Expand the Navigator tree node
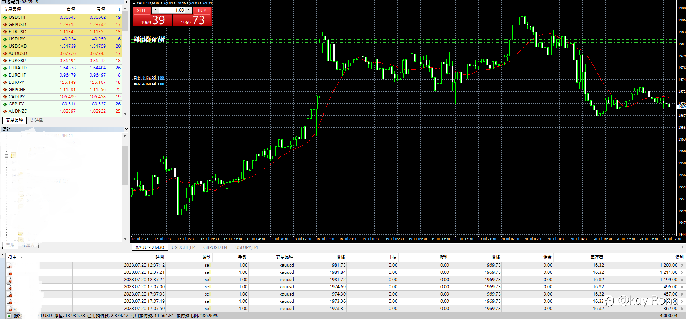The width and height of the screenshot is (686, 319). tap(6, 156)
